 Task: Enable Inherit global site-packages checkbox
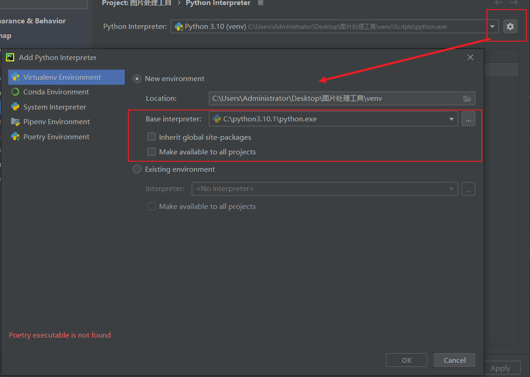coord(151,137)
